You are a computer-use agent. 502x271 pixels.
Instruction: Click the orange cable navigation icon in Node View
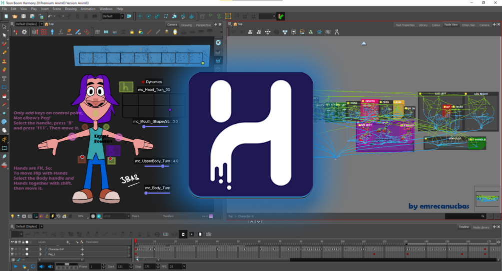click(x=302, y=32)
